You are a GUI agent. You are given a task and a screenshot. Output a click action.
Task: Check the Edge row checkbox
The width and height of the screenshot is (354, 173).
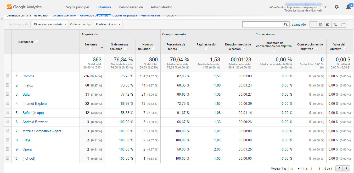point(7,140)
